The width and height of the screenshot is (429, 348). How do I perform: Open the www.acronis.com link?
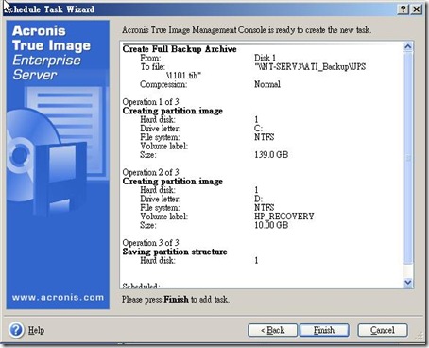(x=58, y=297)
